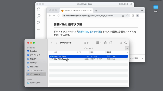This screenshot has width=163, height=91.
Task: Show more VS Code sidebar items (ellipsis)
Action: [x=38, y=29]
